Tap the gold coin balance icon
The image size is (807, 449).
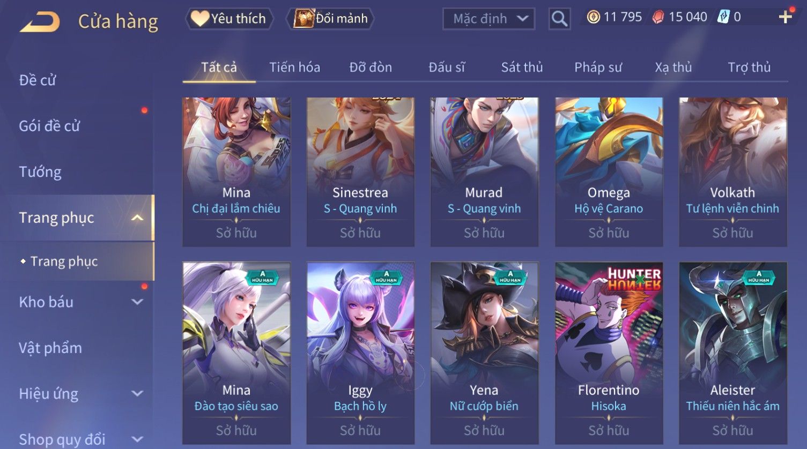[x=593, y=17]
